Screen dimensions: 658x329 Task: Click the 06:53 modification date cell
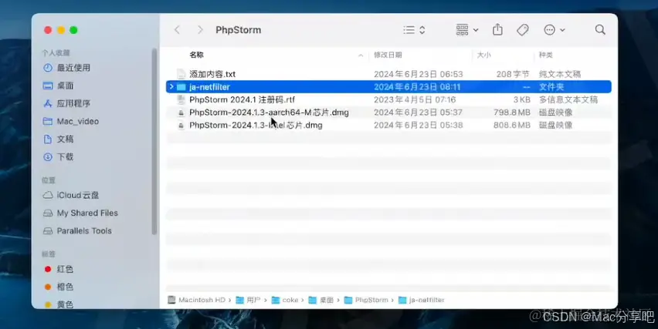(x=419, y=74)
